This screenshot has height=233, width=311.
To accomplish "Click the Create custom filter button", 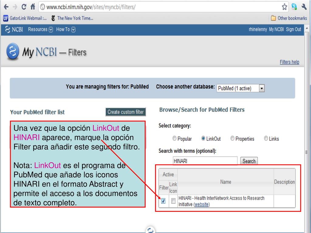I will coord(125,112).
